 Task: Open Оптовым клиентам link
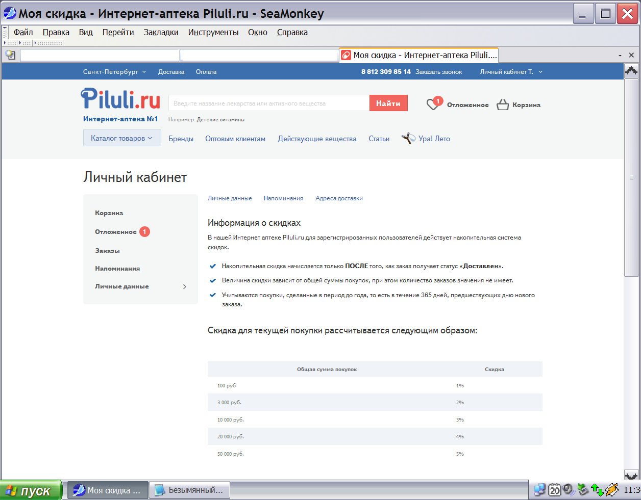(235, 139)
